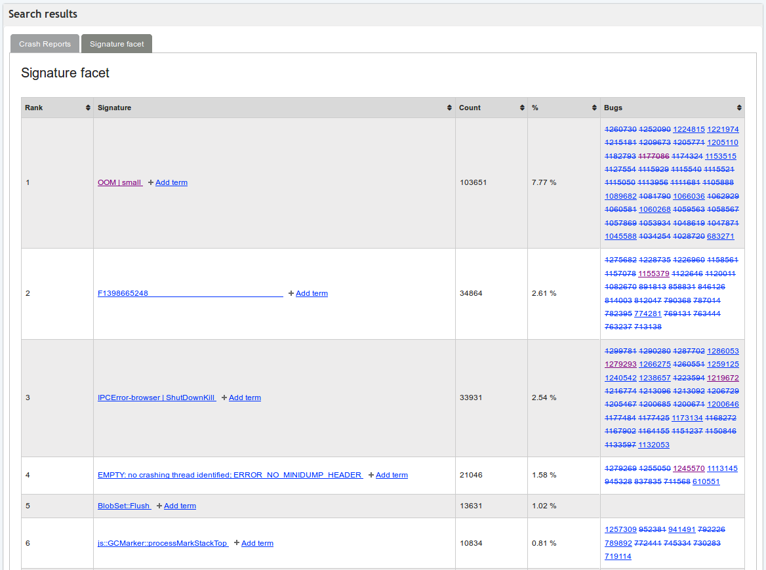The height and width of the screenshot is (570, 766).
Task: Sort the Bugs column with its sort icon
Action: pyautogui.click(x=740, y=108)
